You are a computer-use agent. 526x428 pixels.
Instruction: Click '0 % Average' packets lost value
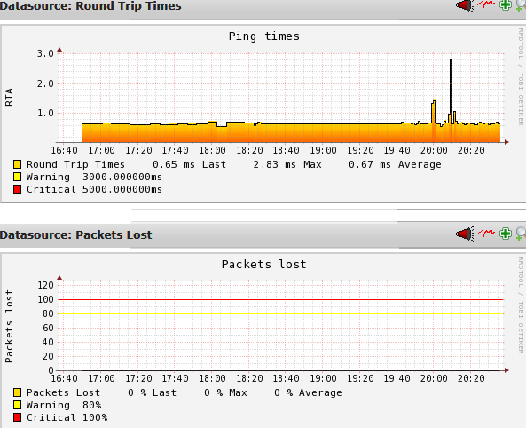click(308, 392)
